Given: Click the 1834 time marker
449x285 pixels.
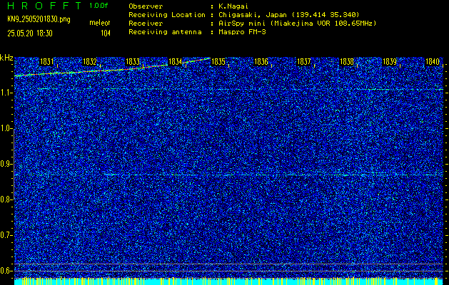Looking at the screenshot, I should [x=176, y=62].
